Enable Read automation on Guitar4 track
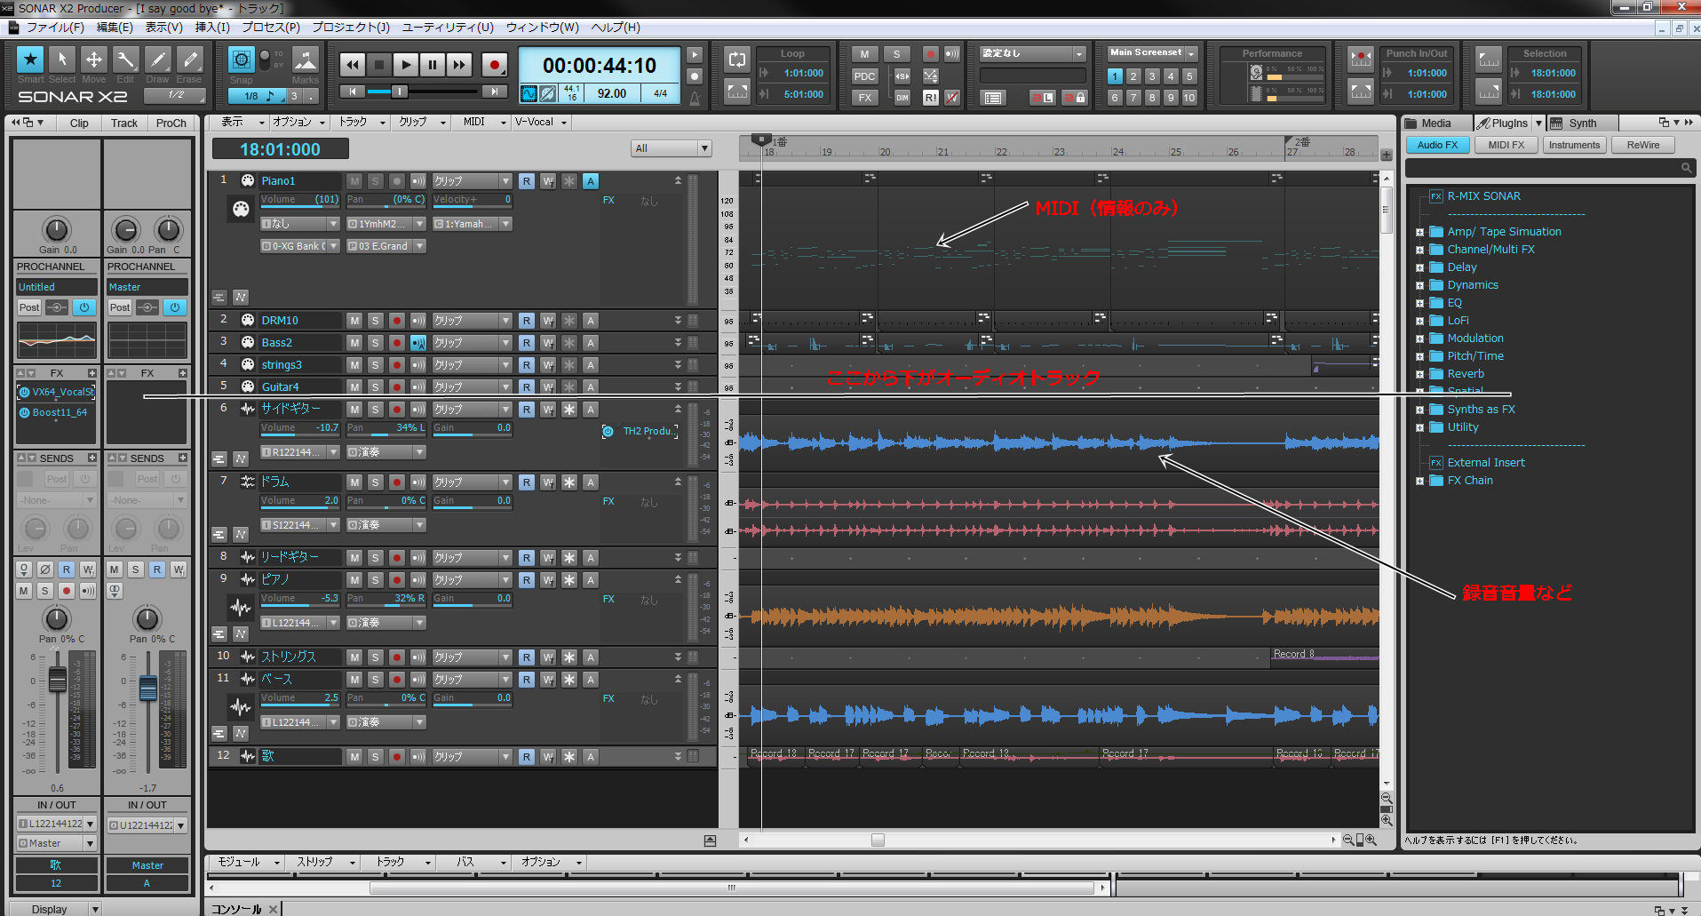This screenshot has height=916, width=1701. click(527, 387)
